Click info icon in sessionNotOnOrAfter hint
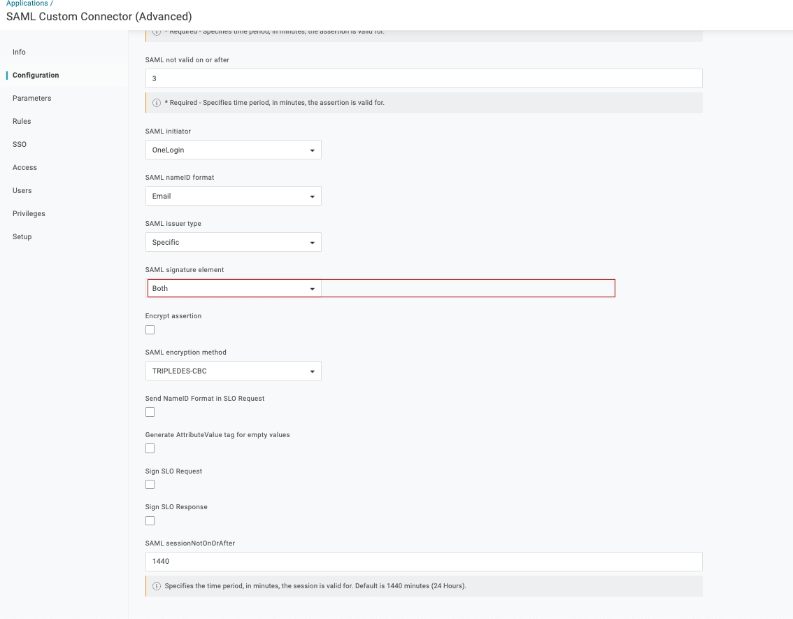The image size is (793, 619). [157, 586]
